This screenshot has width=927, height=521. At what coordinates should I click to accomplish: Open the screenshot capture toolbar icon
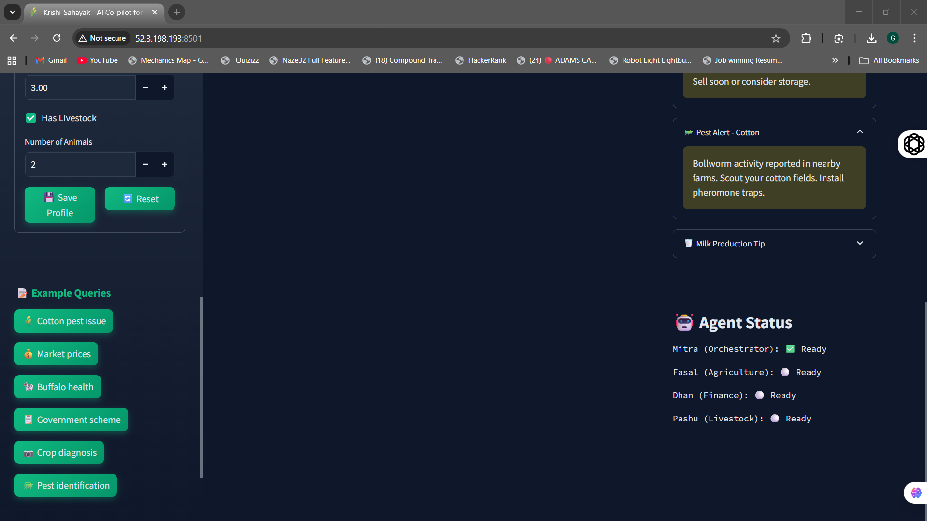tap(839, 38)
